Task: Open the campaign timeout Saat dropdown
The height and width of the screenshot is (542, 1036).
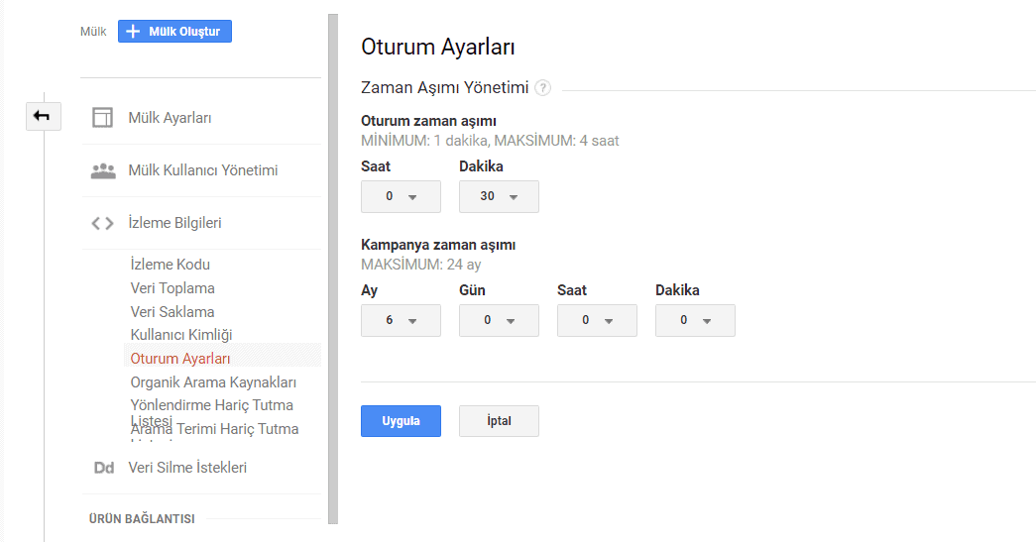Action: pyautogui.click(x=597, y=320)
